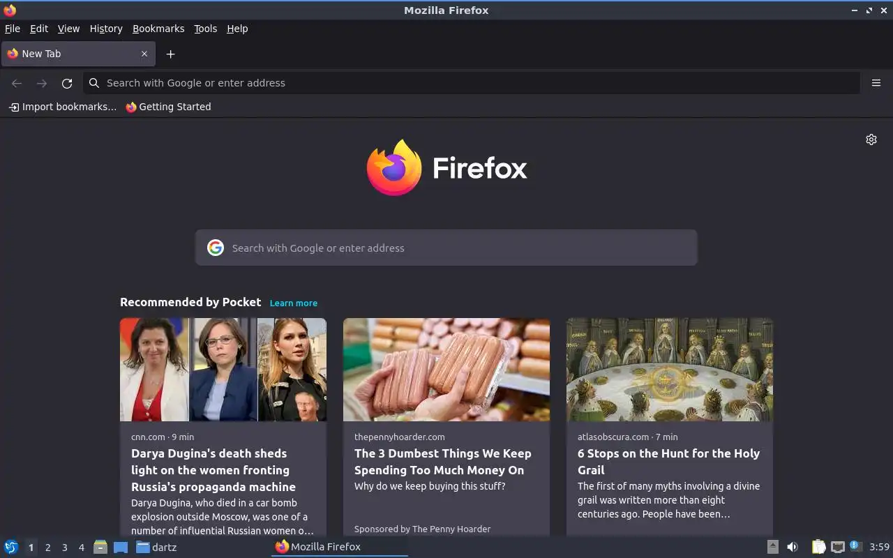
Task: Switch to workspace 4 in taskbar
Action: [81, 548]
